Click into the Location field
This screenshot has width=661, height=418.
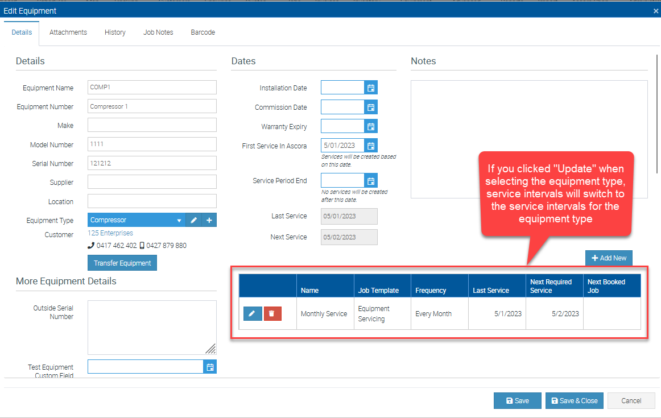[152, 201]
